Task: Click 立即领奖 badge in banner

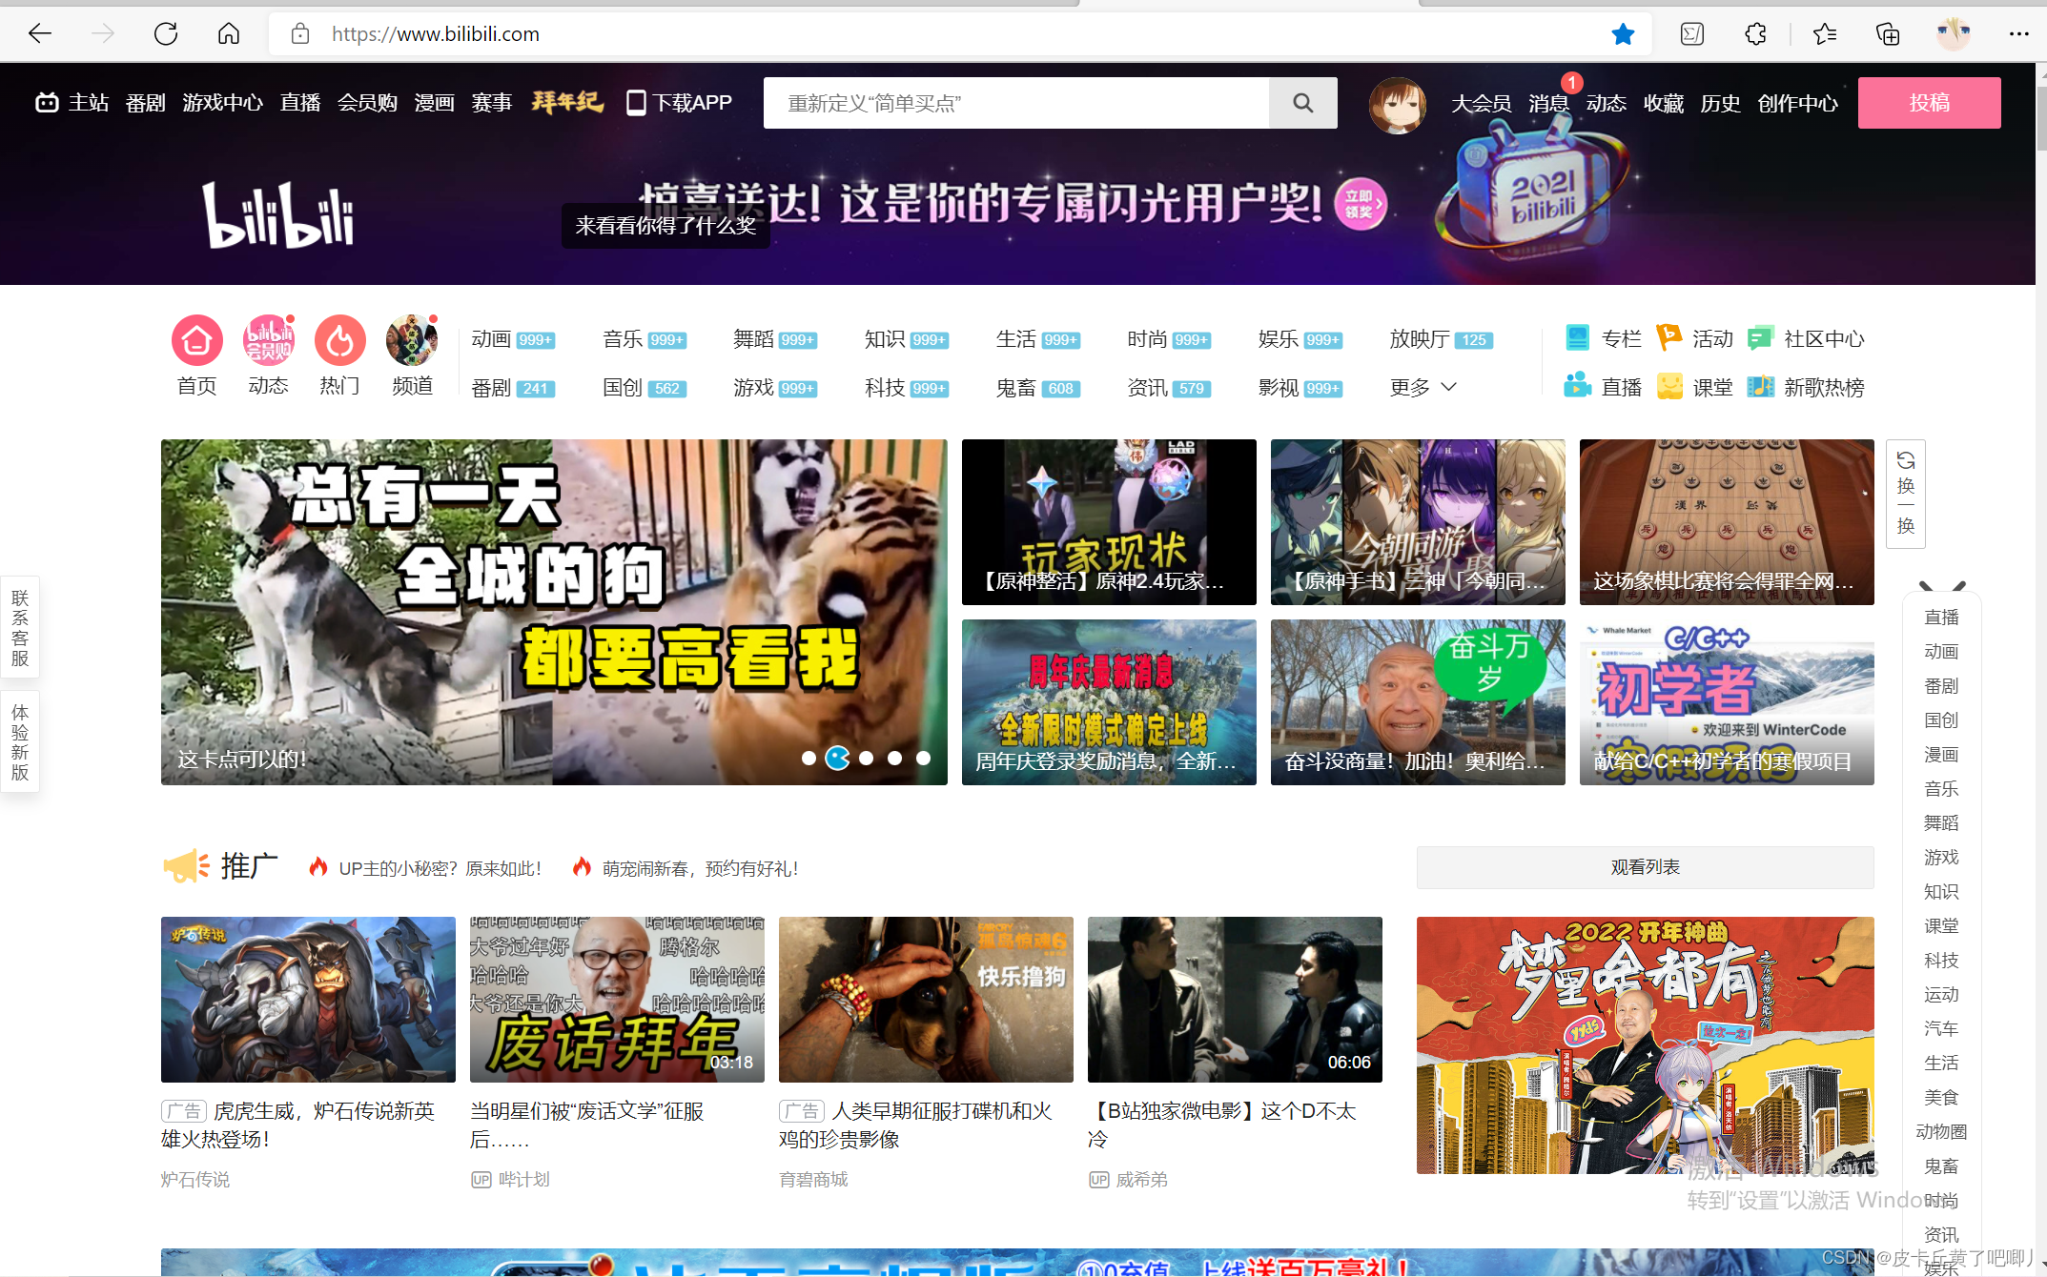Action: coord(1361,204)
